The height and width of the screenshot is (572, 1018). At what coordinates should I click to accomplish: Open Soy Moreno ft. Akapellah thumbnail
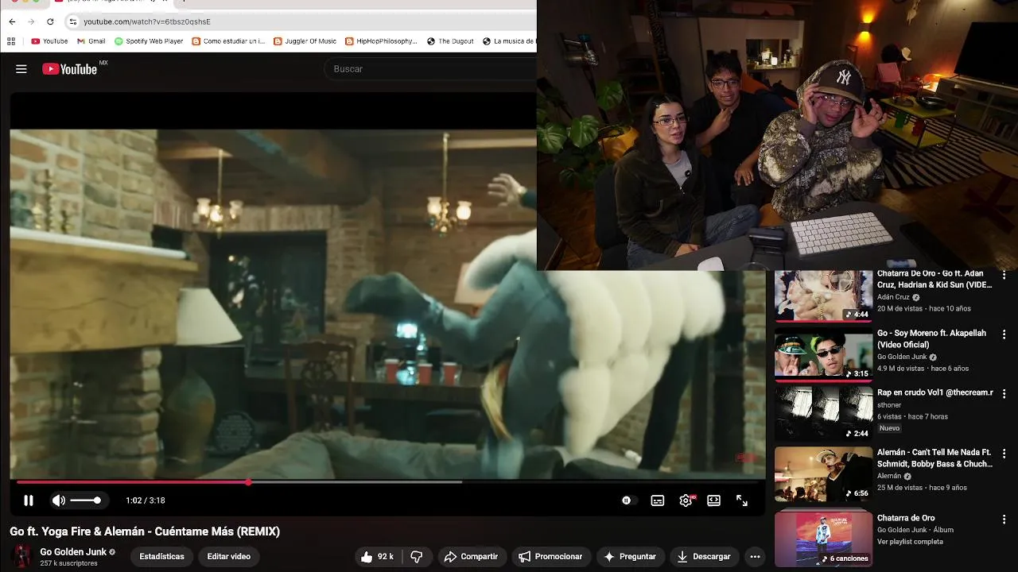point(823,354)
